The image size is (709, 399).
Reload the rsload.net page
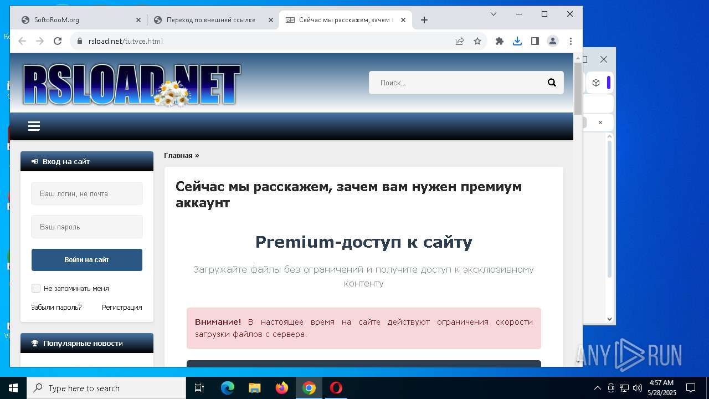58,41
